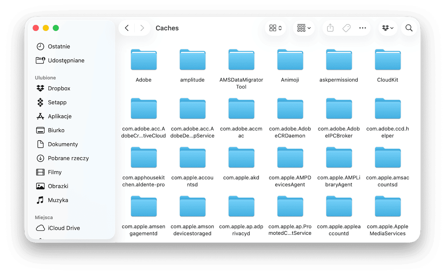The image size is (445, 275).
Task: Open Pobrane rzeczy in the sidebar
Action: click(62, 158)
